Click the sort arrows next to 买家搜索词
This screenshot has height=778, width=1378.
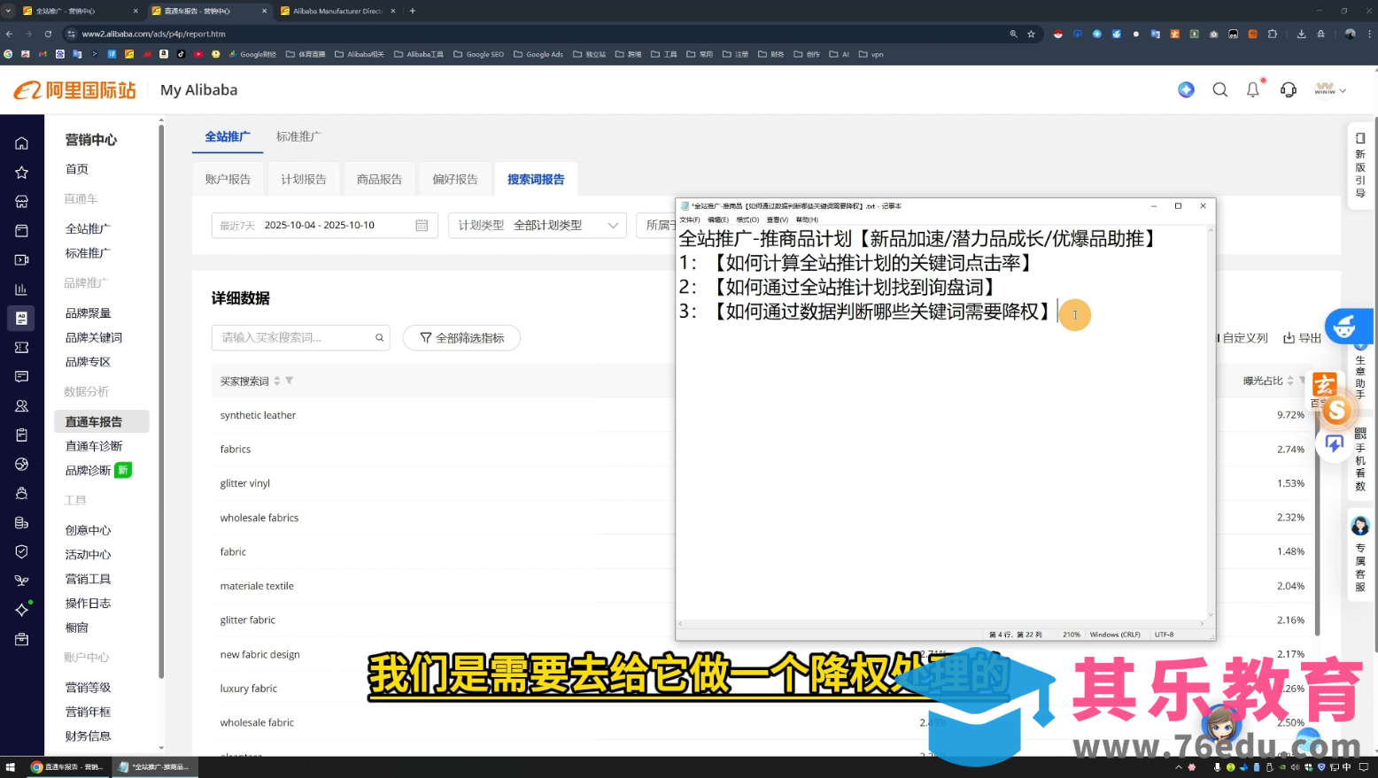277,381
